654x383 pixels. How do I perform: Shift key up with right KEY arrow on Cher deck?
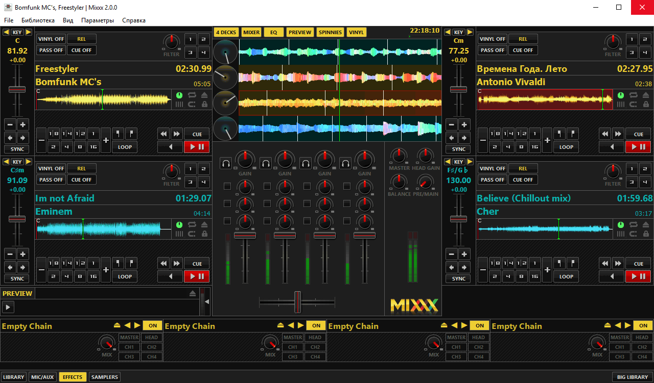point(470,162)
